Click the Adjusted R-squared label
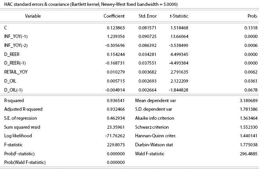The width and height of the screenshot is (261, 169). tap(23, 109)
